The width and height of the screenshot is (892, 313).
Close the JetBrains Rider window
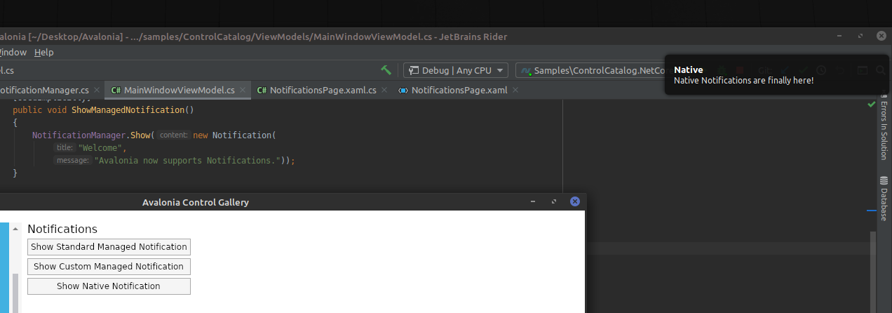tap(881, 36)
